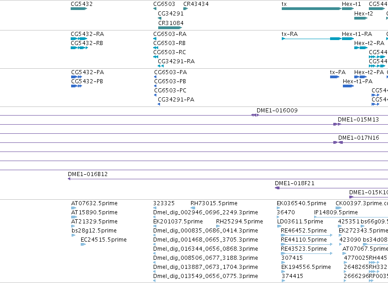Select protein CG5432-PB
The width and height of the screenshot is (388, 283).
click(77, 86)
